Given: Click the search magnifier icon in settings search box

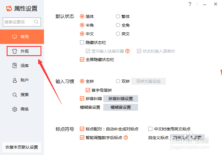Looking at the screenshot, I should [36, 22].
